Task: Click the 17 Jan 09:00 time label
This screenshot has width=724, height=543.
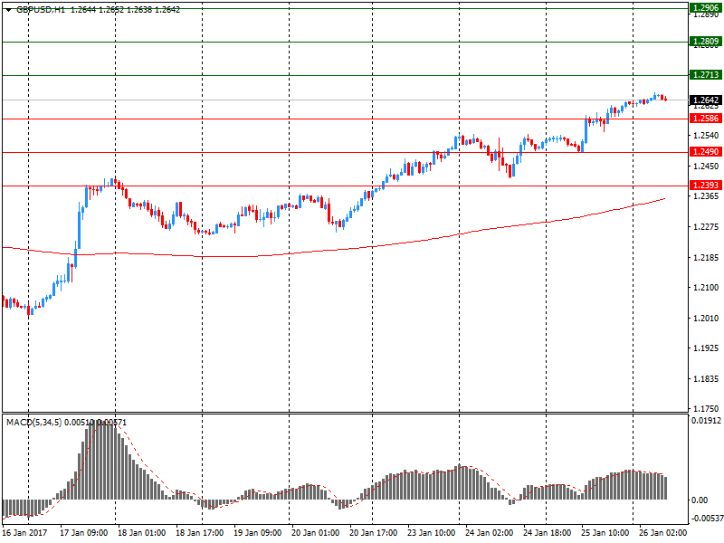Action: pyautogui.click(x=83, y=533)
